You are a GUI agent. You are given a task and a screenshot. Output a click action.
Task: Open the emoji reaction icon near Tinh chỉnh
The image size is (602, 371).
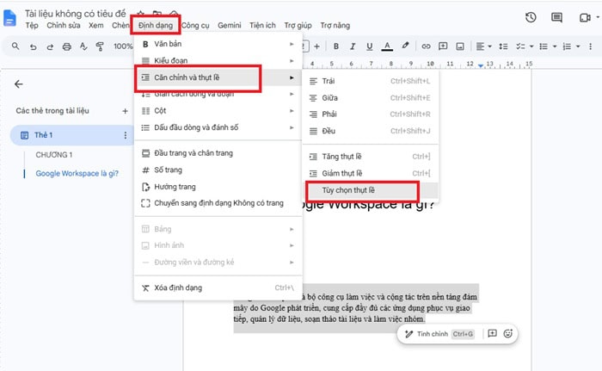tap(508, 333)
